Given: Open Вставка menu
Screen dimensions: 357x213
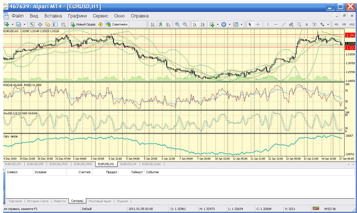Looking at the screenshot, I should 53,16.
